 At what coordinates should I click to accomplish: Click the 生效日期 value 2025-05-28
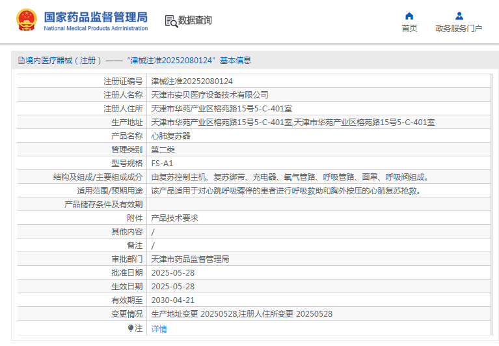click(173, 287)
